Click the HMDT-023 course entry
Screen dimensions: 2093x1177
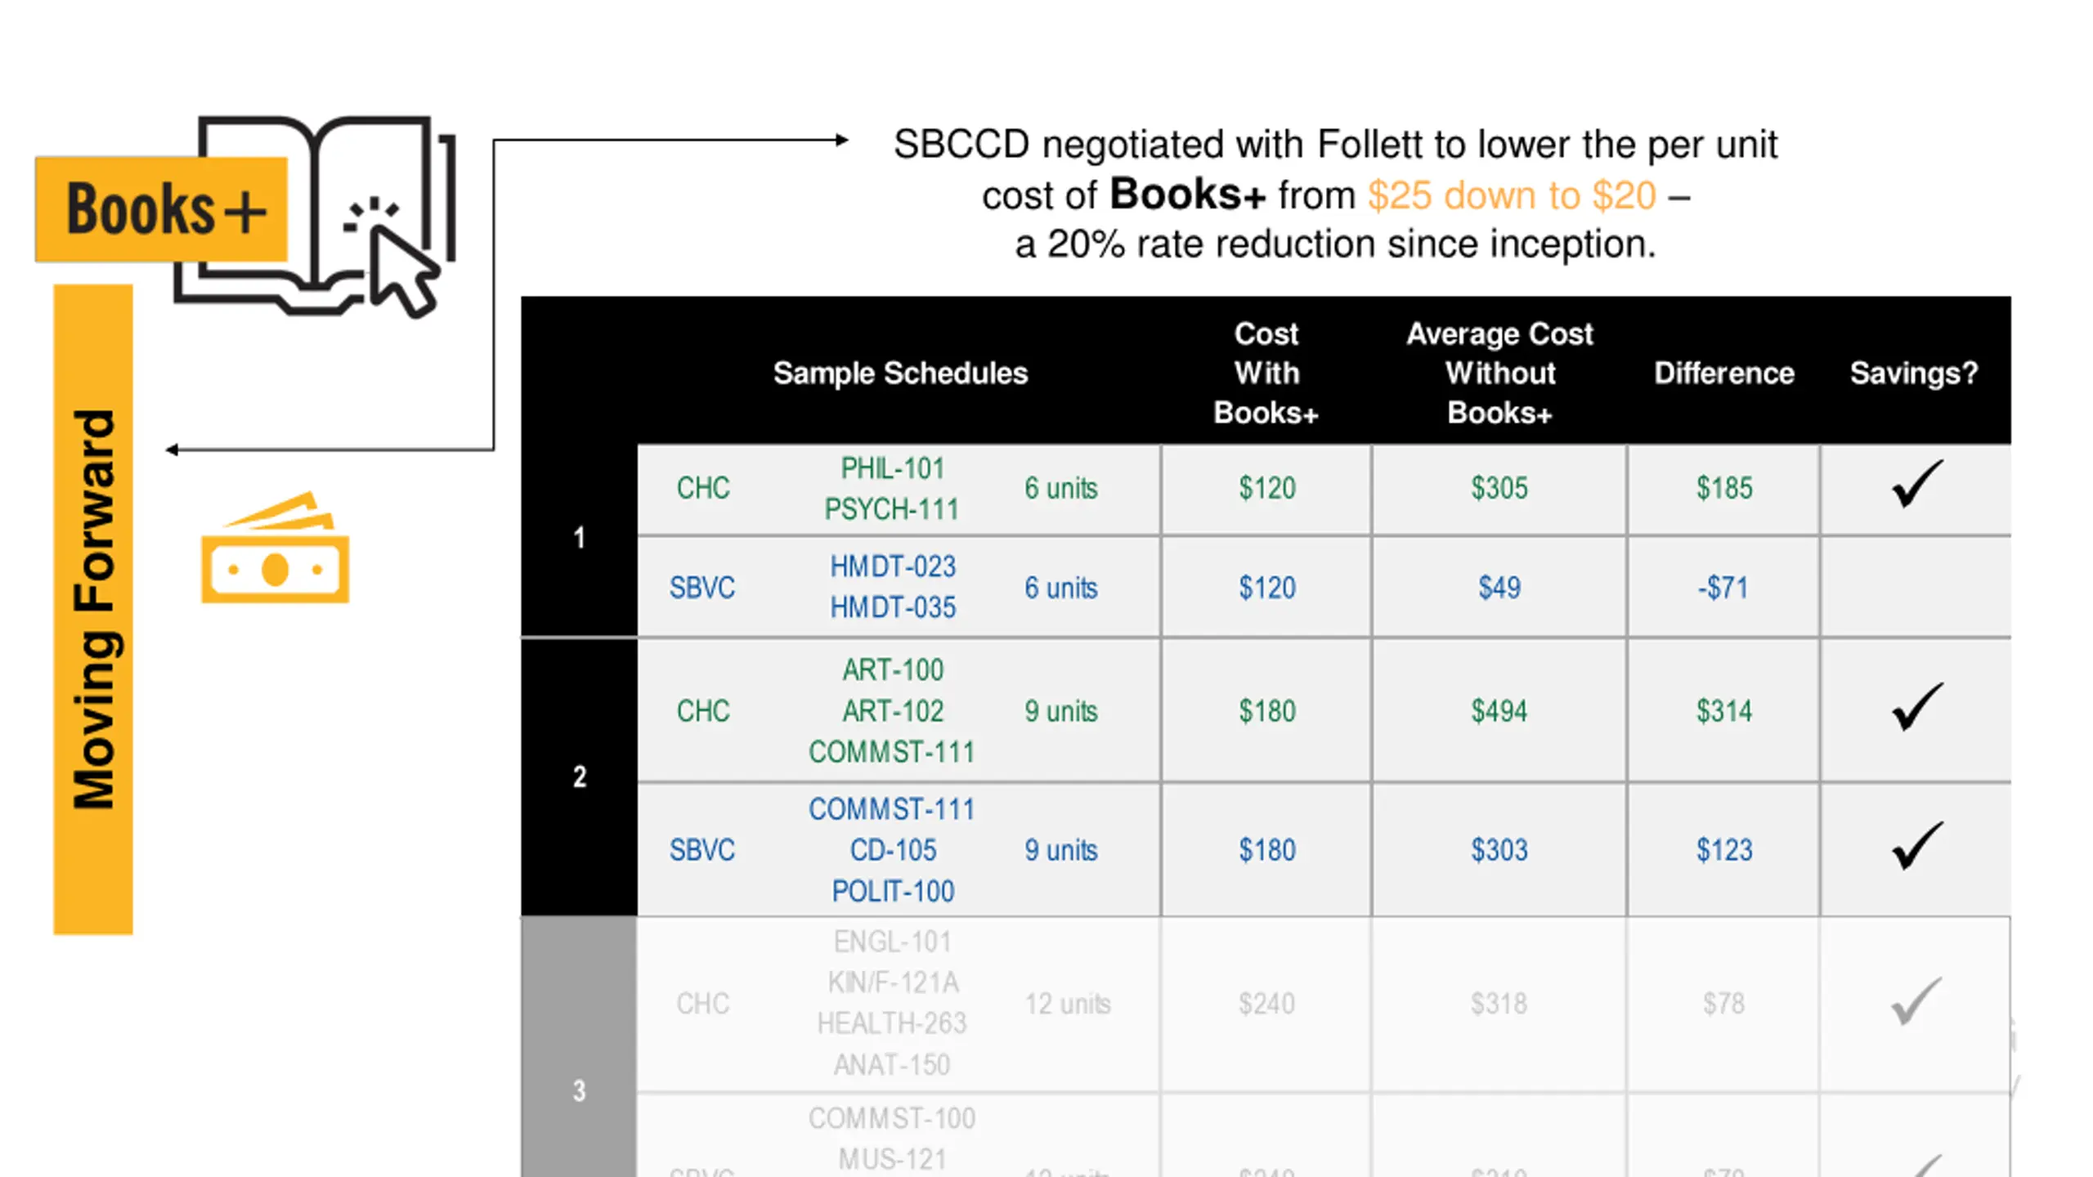click(893, 566)
